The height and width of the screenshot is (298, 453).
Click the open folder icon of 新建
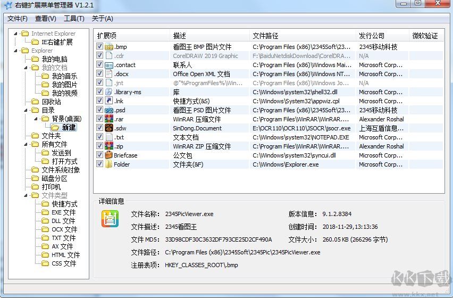click(55, 128)
